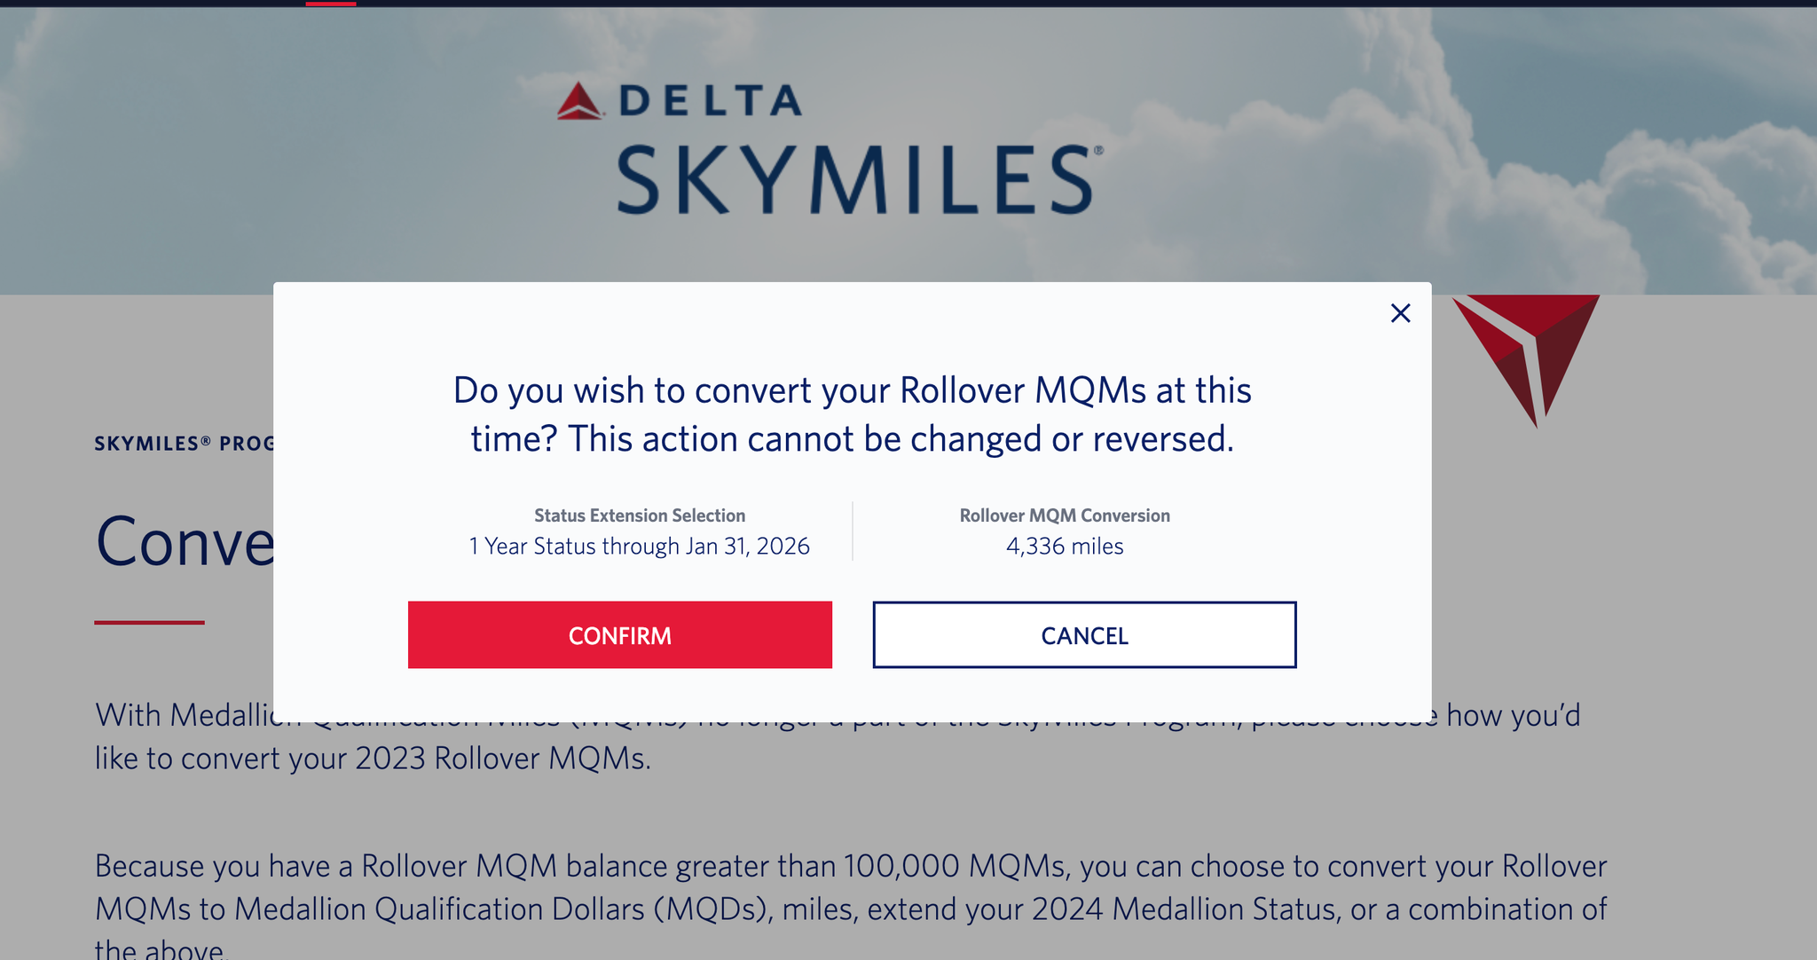Select the 1 Year Status through Jan 31 2026 option

(638, 546)
